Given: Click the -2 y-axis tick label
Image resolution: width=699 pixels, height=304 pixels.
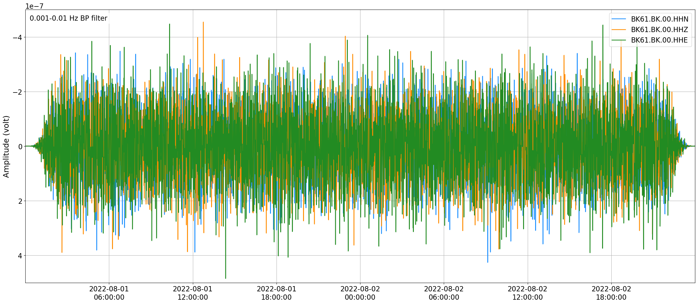Looking at the screenshot, I should pyautogui.click(x=17, y=92).
